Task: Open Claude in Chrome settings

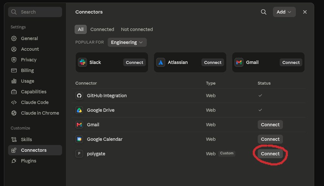Action: [x=35, y=113]
